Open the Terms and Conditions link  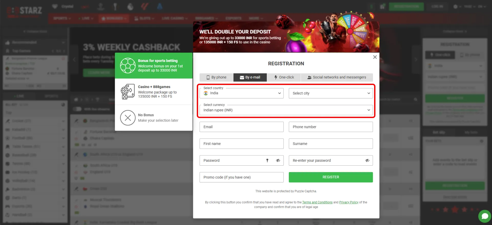317,202
